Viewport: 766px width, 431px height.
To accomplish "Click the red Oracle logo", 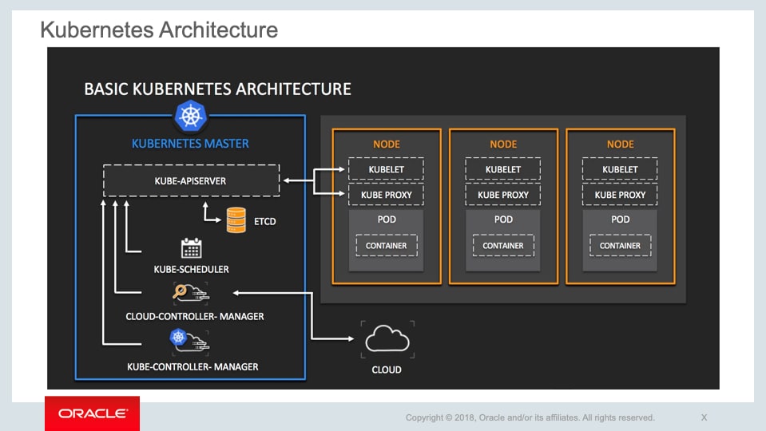I will (x=92, y=413).
